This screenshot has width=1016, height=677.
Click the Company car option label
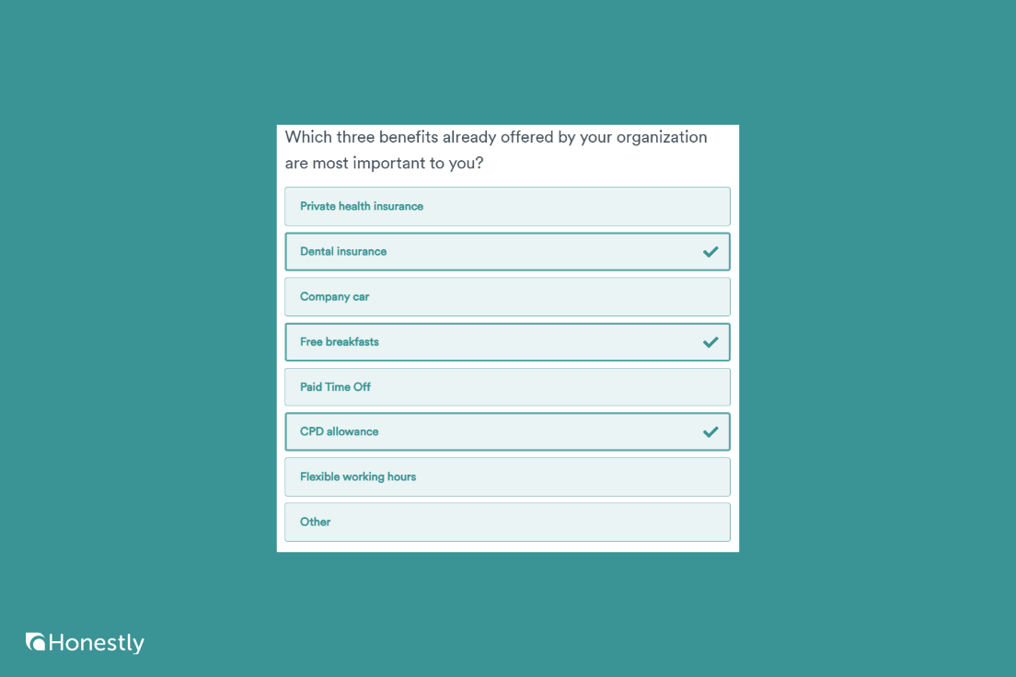coord(333,296)
